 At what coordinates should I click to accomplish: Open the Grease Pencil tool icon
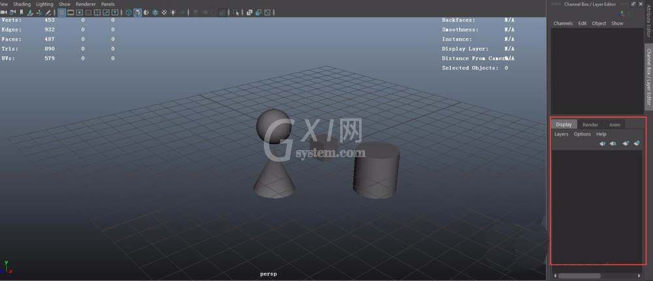click(48, 12)
